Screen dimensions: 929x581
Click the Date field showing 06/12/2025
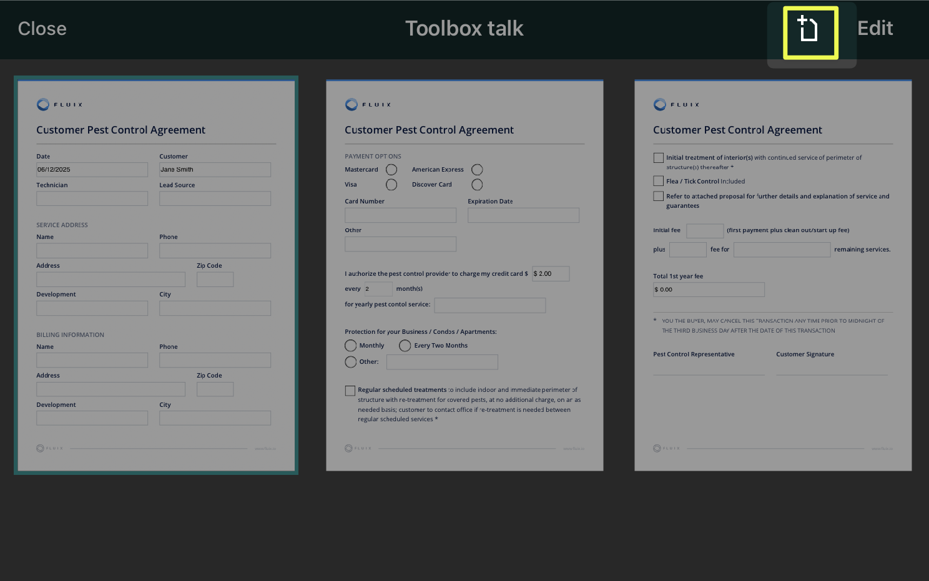(92, 170)
